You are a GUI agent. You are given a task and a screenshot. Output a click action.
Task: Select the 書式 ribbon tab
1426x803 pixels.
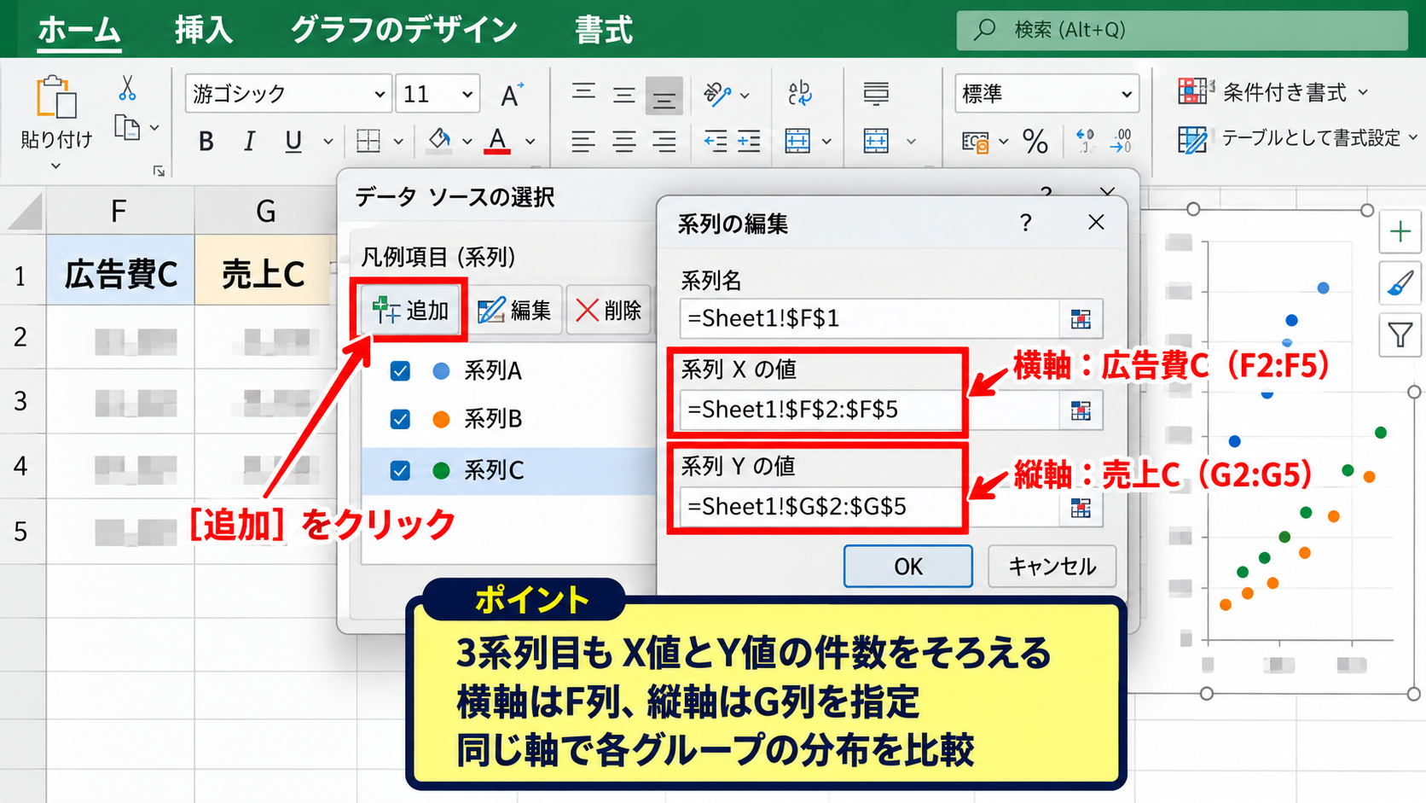pos(604,30)
